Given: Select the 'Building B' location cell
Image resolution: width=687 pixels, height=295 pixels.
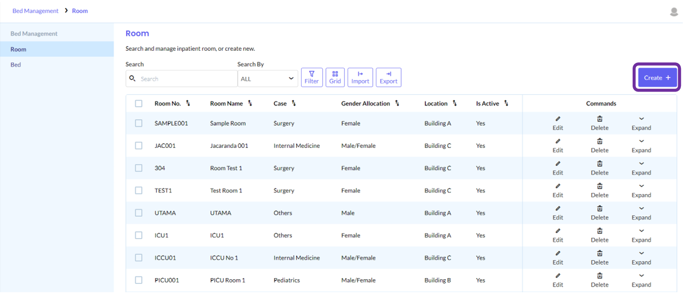Looking at the screenshot, I should [x=438, y=280].
